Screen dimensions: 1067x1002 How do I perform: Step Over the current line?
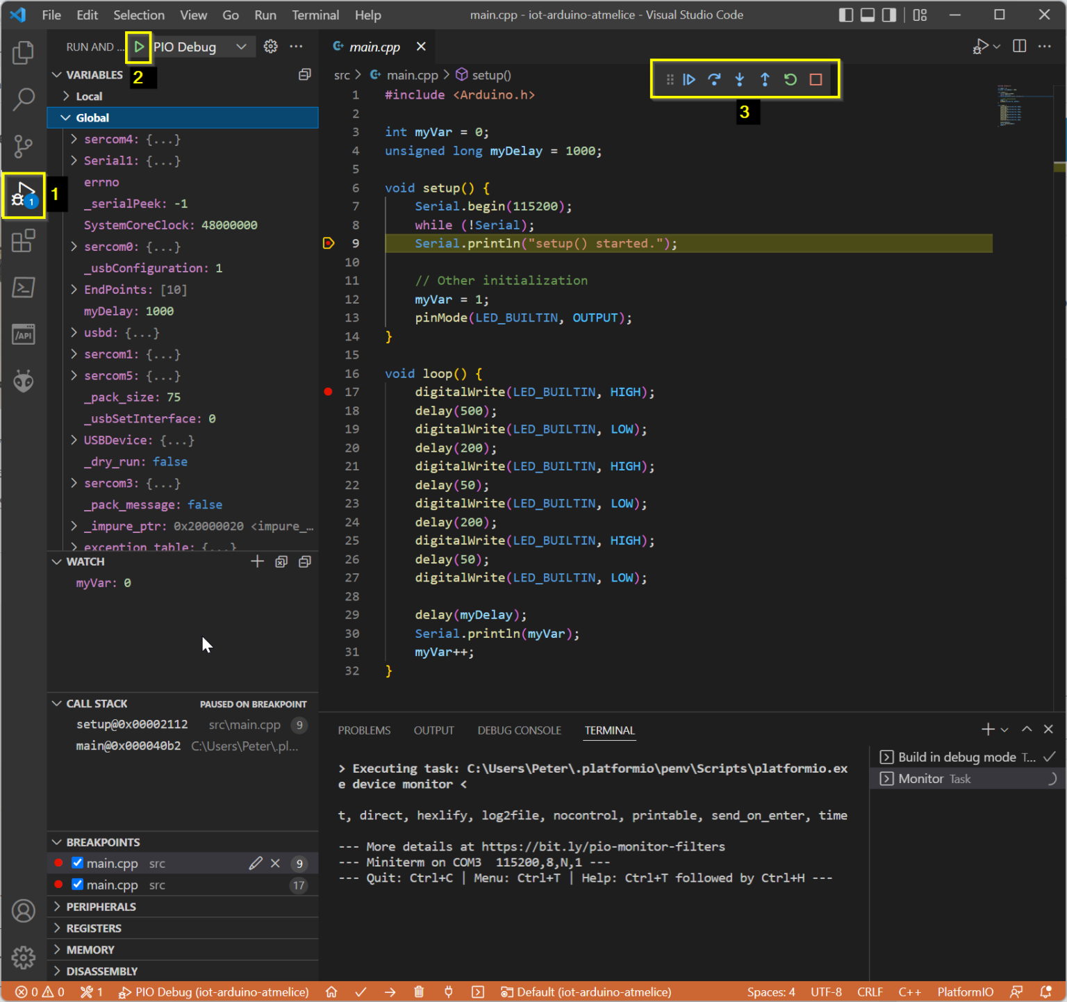714,79
